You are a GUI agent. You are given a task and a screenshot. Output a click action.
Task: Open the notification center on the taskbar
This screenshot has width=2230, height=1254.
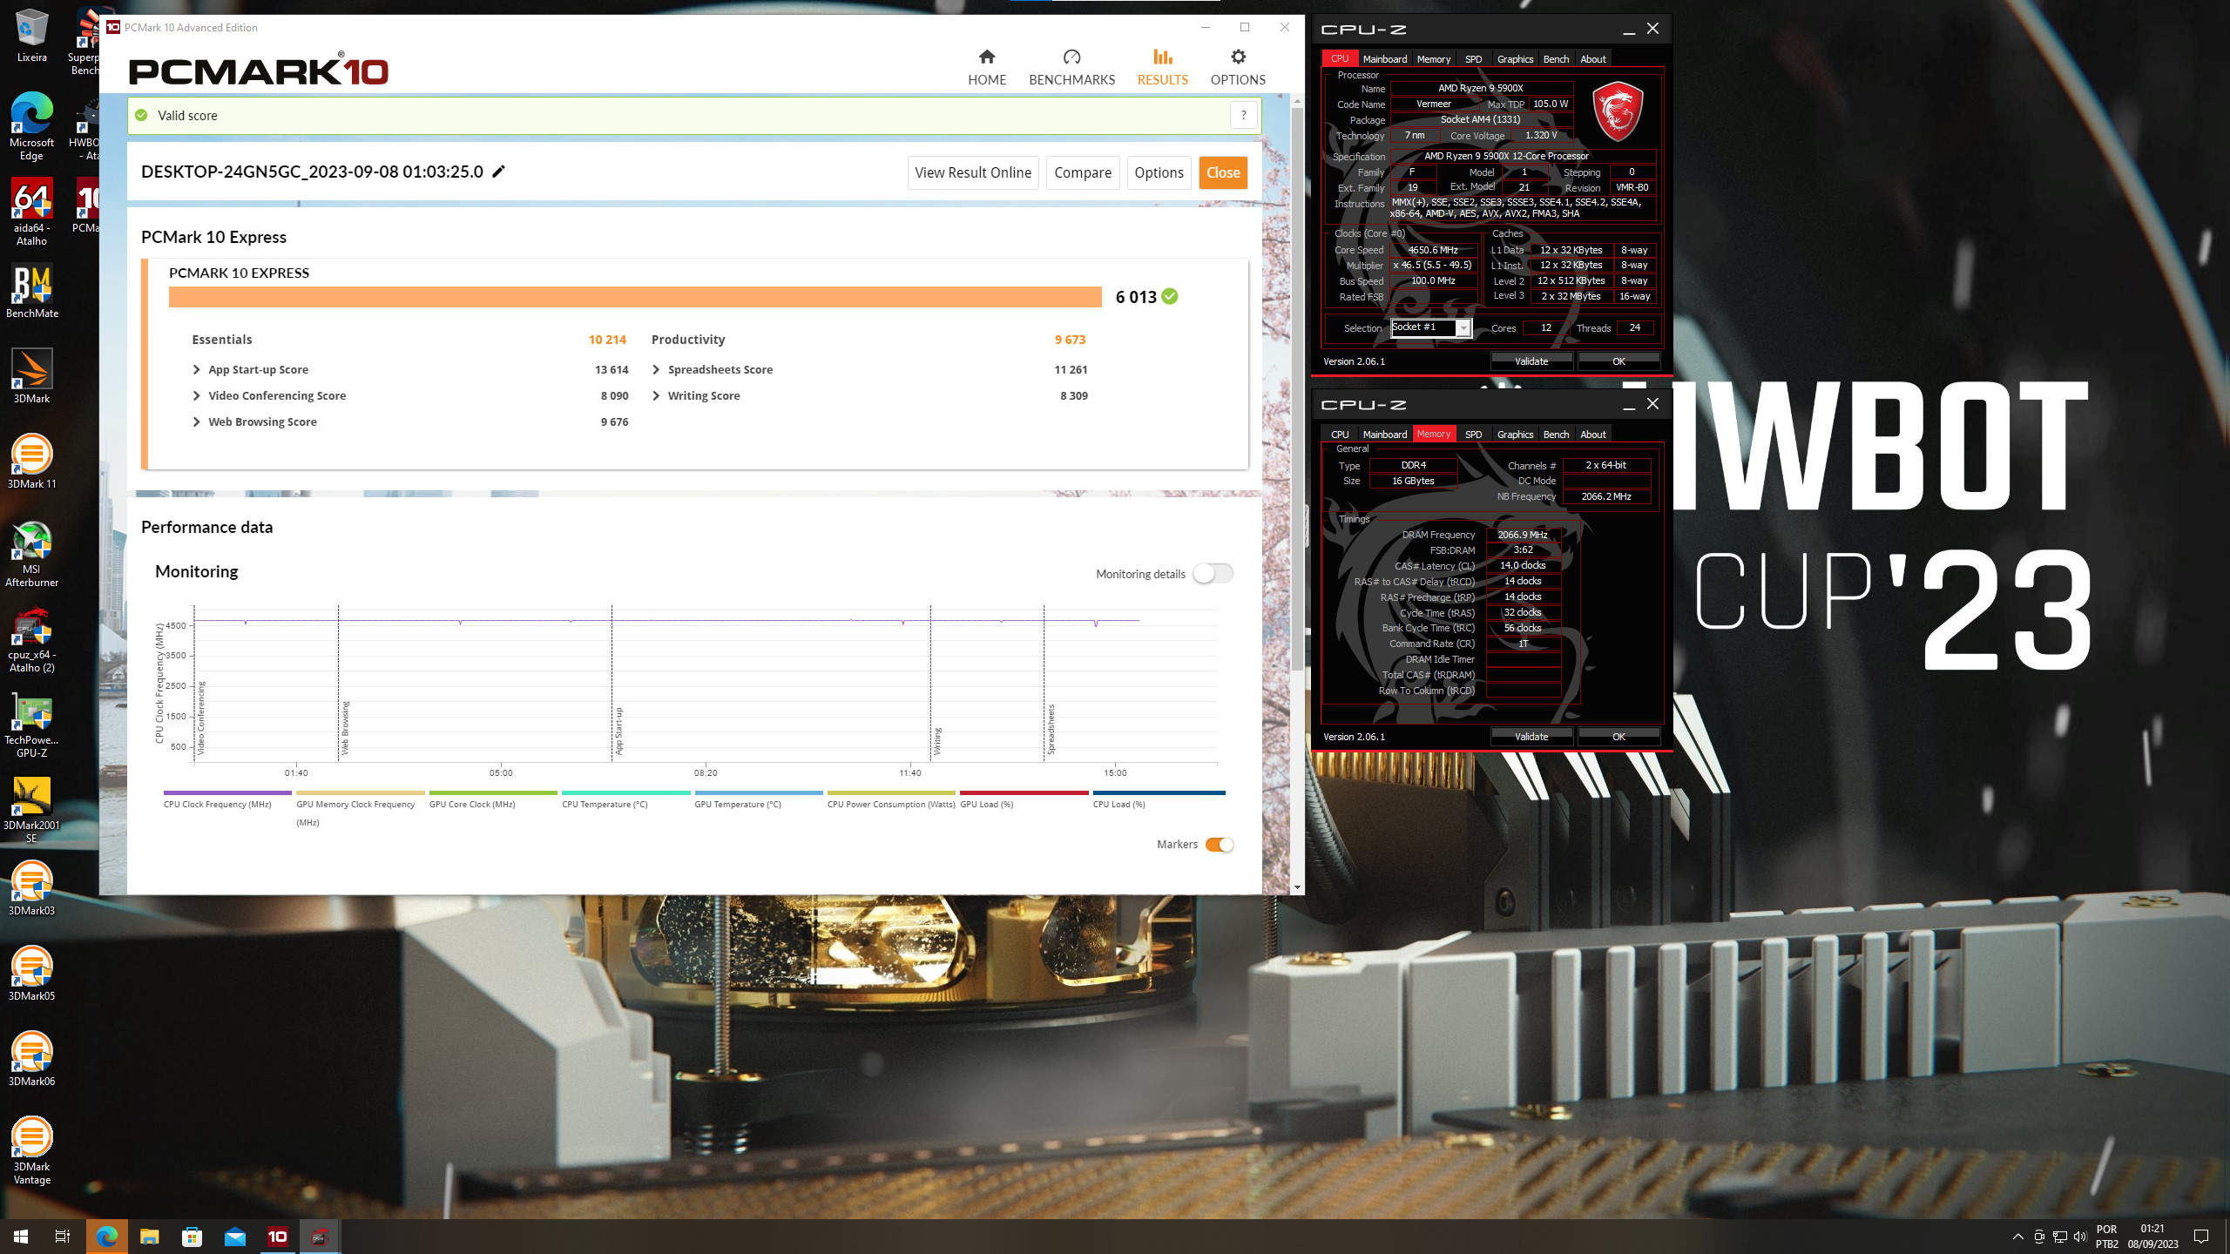[x=2201, y=1237]
